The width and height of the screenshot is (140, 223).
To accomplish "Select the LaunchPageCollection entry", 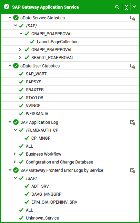I will tap(58, 42).
